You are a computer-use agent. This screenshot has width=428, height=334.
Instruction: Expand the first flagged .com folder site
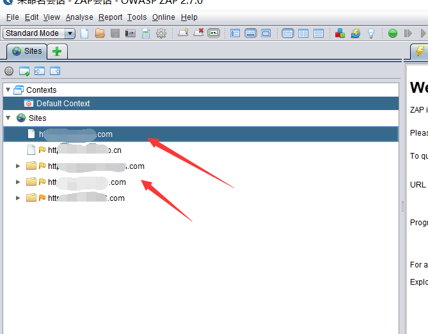point(18,166)
